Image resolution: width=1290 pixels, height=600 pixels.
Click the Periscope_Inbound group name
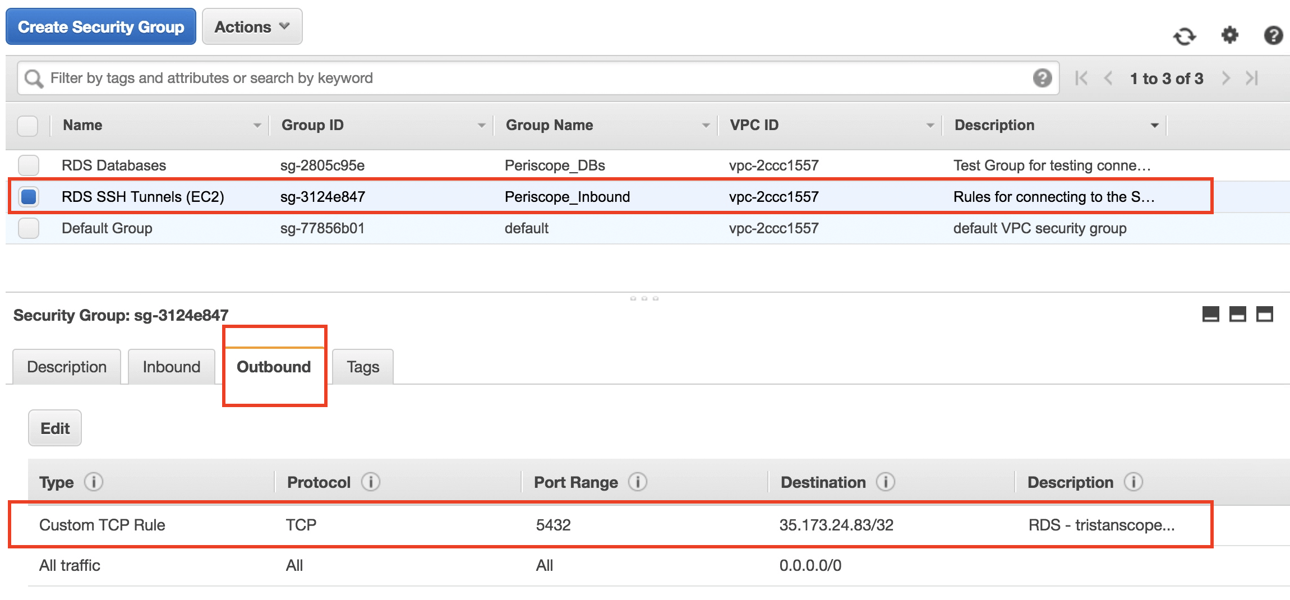[567, 197]
